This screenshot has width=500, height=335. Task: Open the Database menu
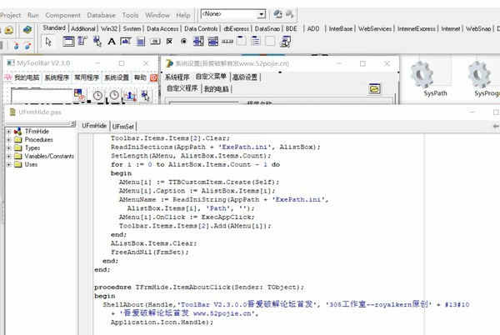pyautogui.click(x=101, y=15)
